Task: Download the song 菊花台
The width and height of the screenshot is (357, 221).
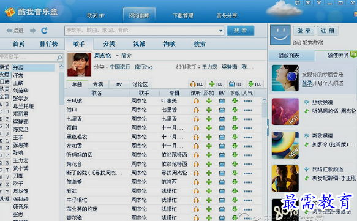Action: click(x=235, y=164)
